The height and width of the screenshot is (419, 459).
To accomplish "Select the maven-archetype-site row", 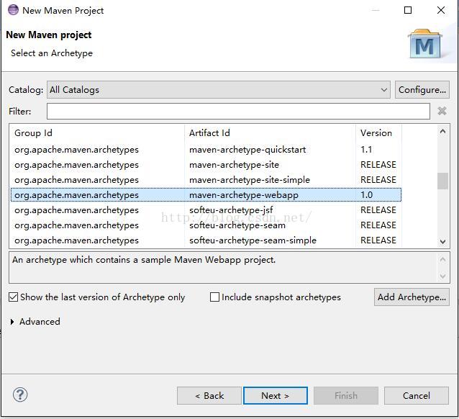I will pos(206,165).
